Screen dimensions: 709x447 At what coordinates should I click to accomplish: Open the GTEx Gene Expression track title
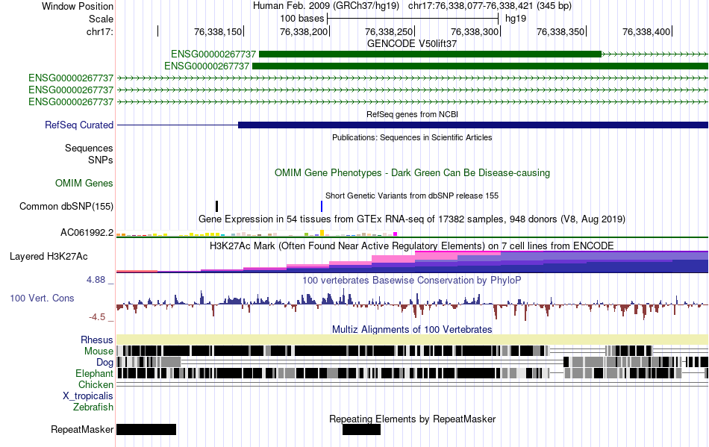click(x=412, y=219)
